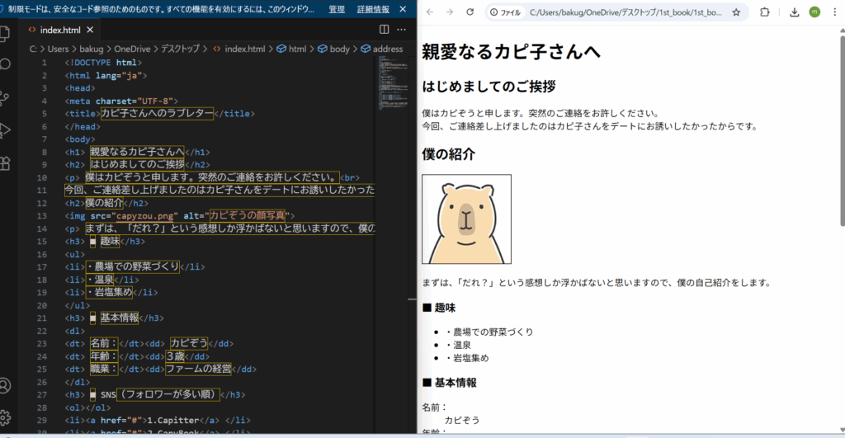This screenshot has width=845, height=438.
Task: Open the Extensions view
Action: pos(5,162)
